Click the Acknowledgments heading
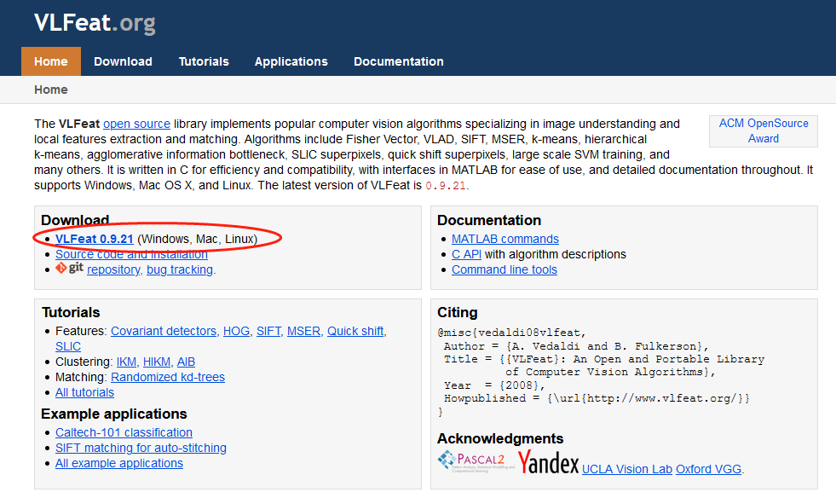 click(500, 439)
